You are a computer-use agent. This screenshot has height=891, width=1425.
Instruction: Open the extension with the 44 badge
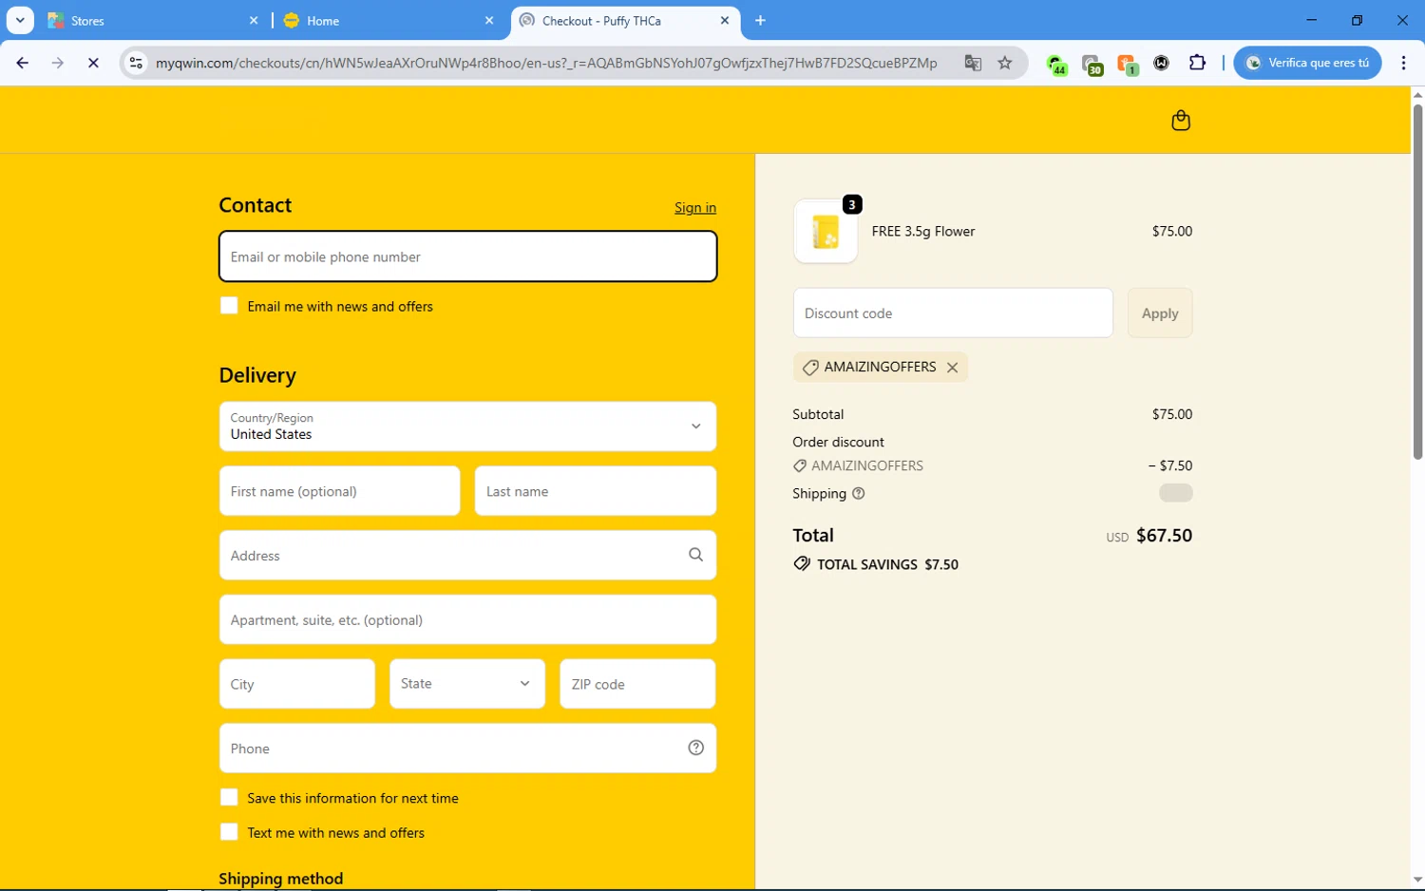coord(1056,64)
